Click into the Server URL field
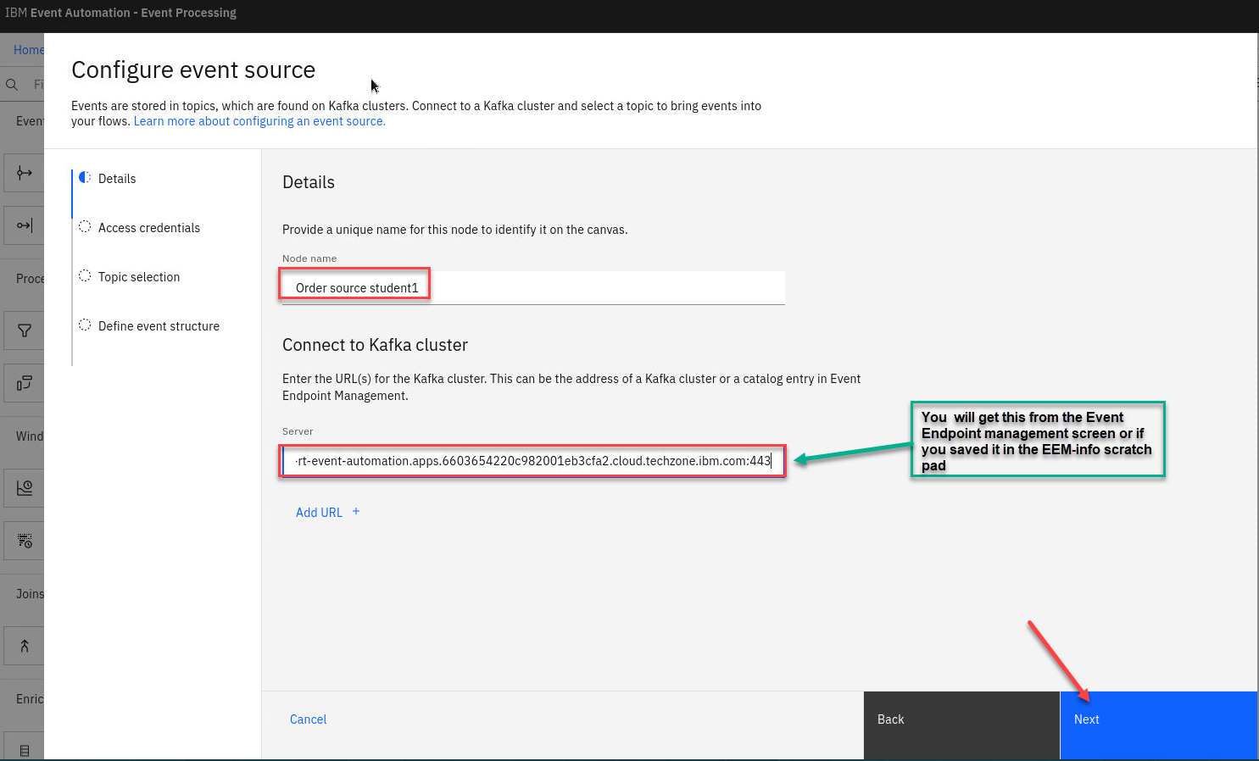The width and height of the screenshot is (1259, 761). tap(532, 461)
